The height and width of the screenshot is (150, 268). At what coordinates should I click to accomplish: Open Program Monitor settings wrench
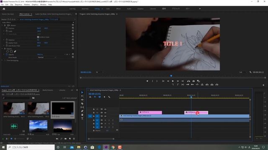(250, 72)
